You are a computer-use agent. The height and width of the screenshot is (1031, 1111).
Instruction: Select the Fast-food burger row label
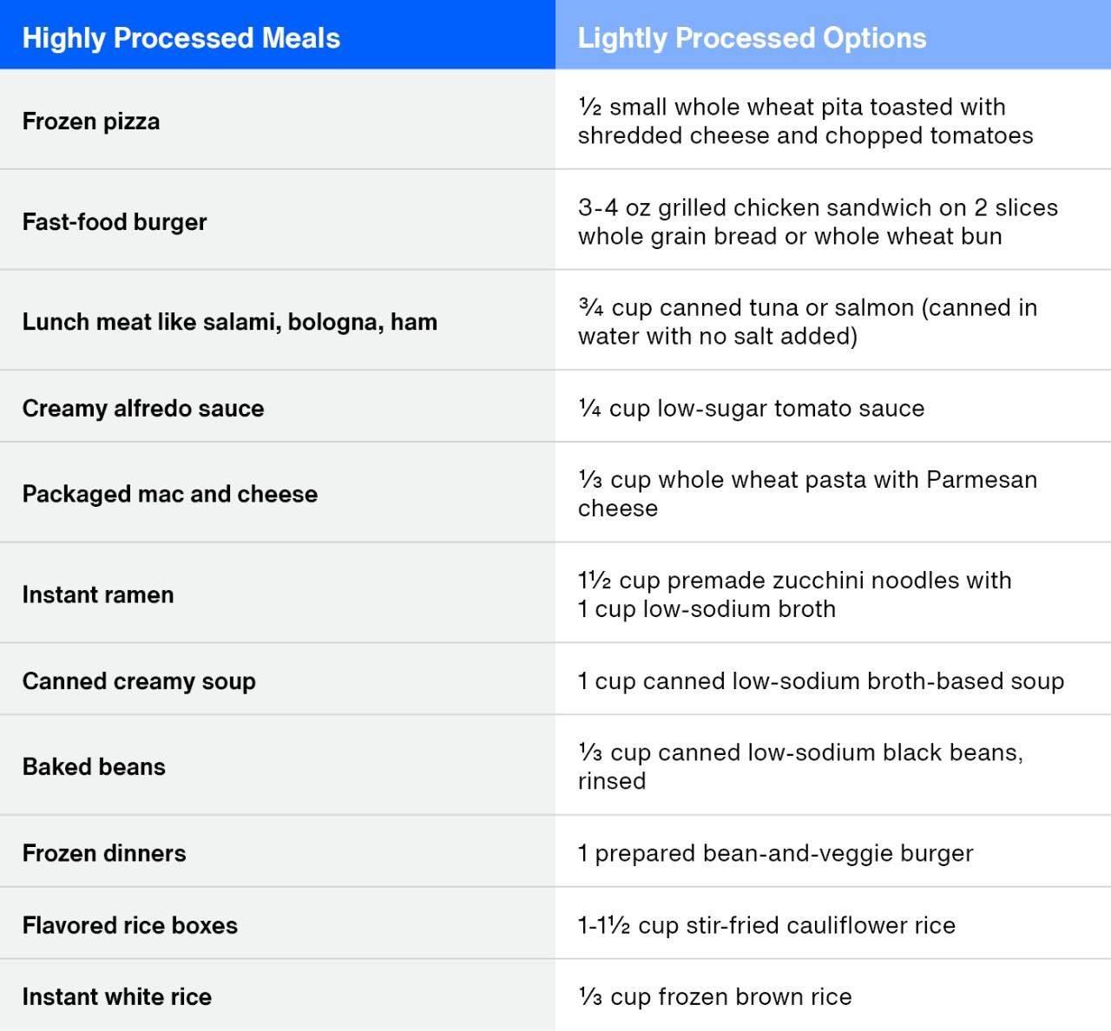coord(115,222)
